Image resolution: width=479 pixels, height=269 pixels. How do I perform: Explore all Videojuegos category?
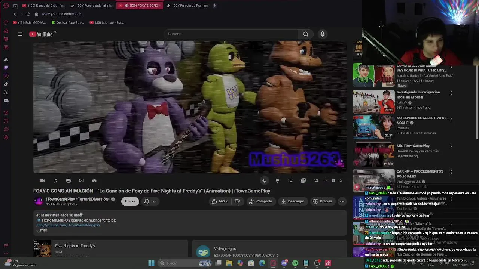[x=246, y=256]
